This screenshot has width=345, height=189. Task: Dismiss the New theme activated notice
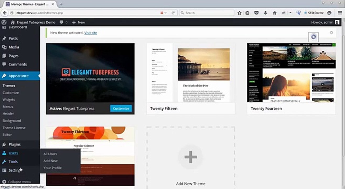[331, 33]
